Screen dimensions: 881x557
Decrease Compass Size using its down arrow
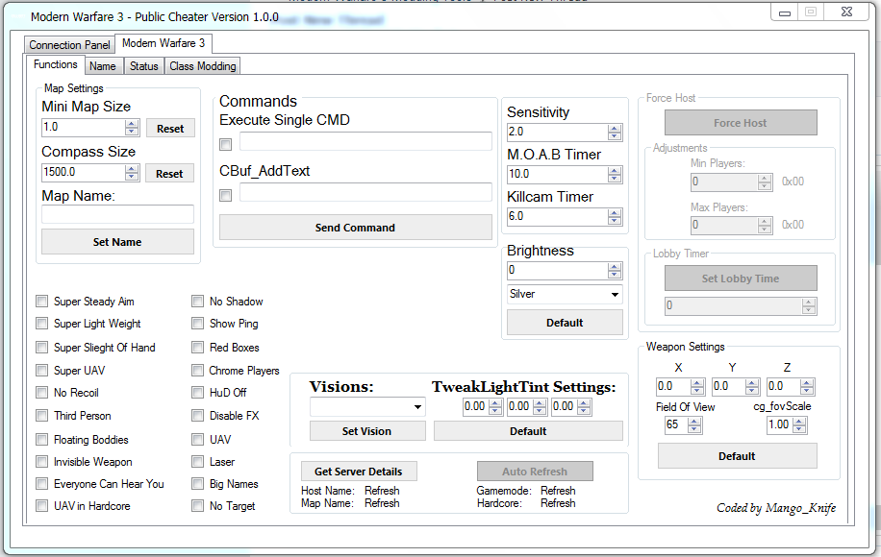tap(132, 176)
